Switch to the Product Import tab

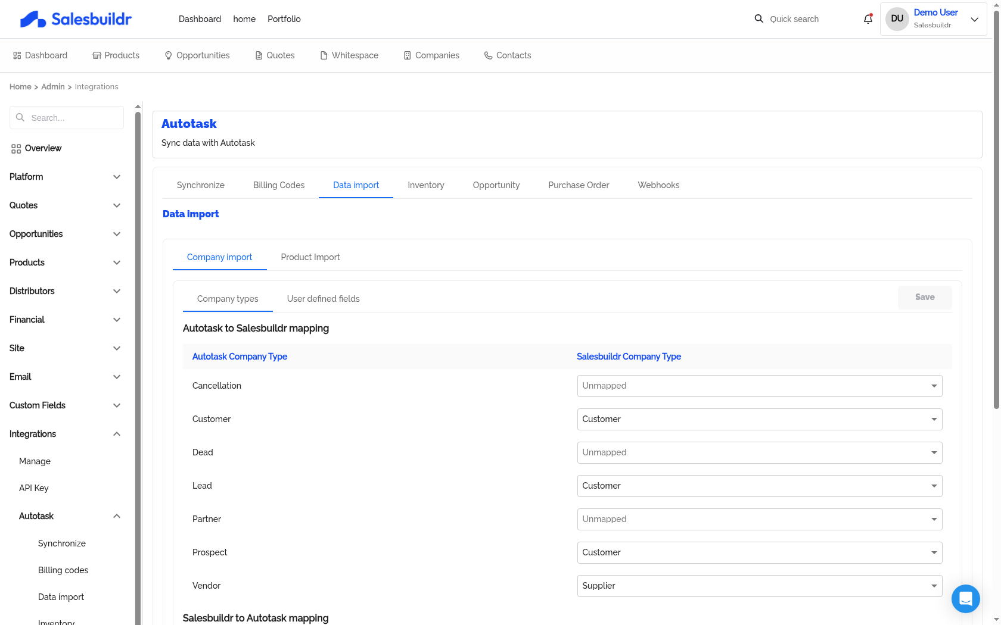point(310,257)
